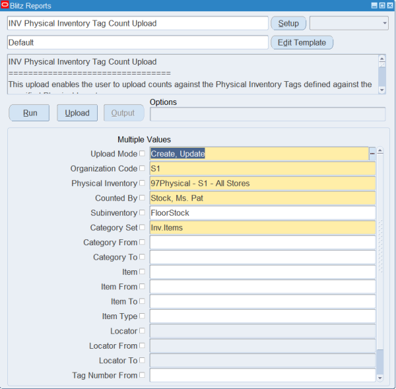Click the Setup button
396x389 pixels.
tap(288, 23)
